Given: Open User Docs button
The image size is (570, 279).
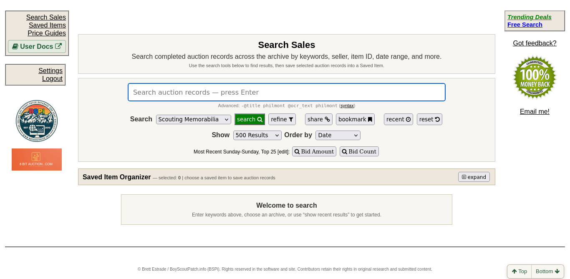Looking at the screenshot, I should coord(37,46).
